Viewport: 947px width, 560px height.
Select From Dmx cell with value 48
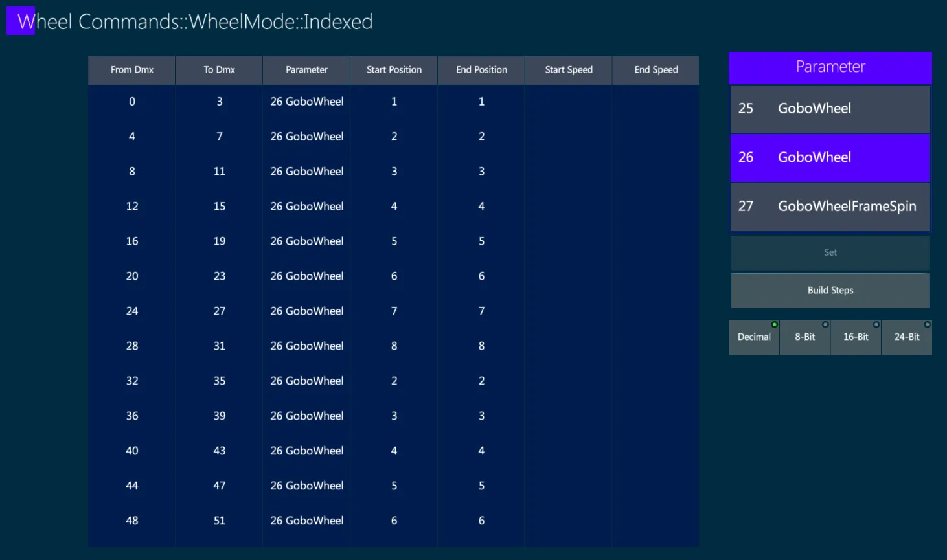click(x=132, y=521)
